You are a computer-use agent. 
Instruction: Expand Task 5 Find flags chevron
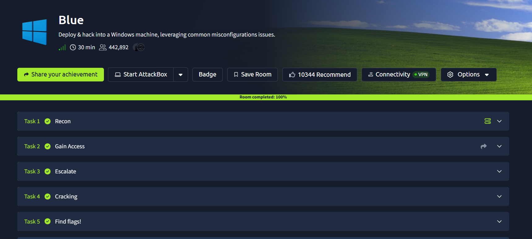pos(499,221)
